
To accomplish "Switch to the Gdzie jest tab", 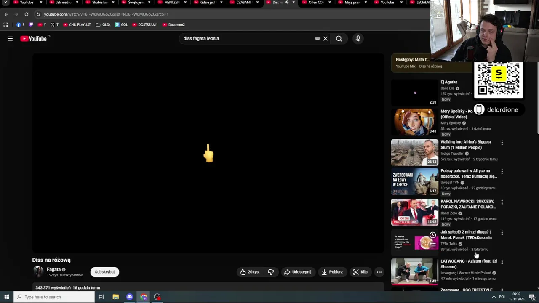I will [208, 2].
